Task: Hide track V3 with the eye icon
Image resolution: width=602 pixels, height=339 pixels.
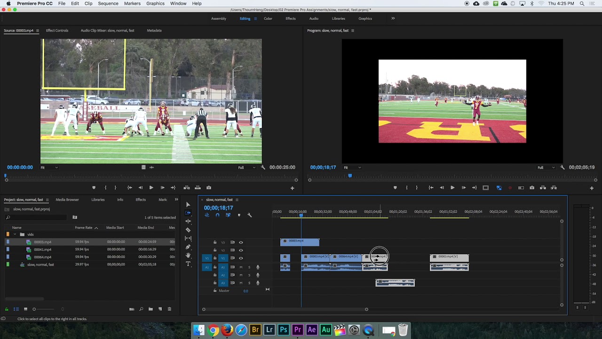Action: point(241,242)
